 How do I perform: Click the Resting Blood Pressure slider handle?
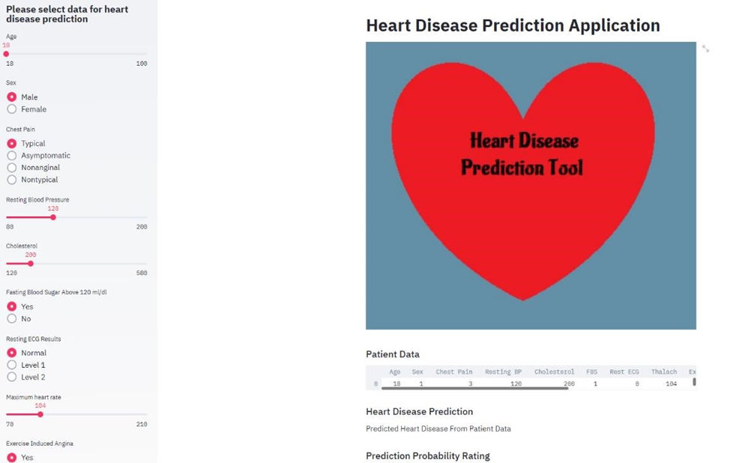click(x=52, y=217)
